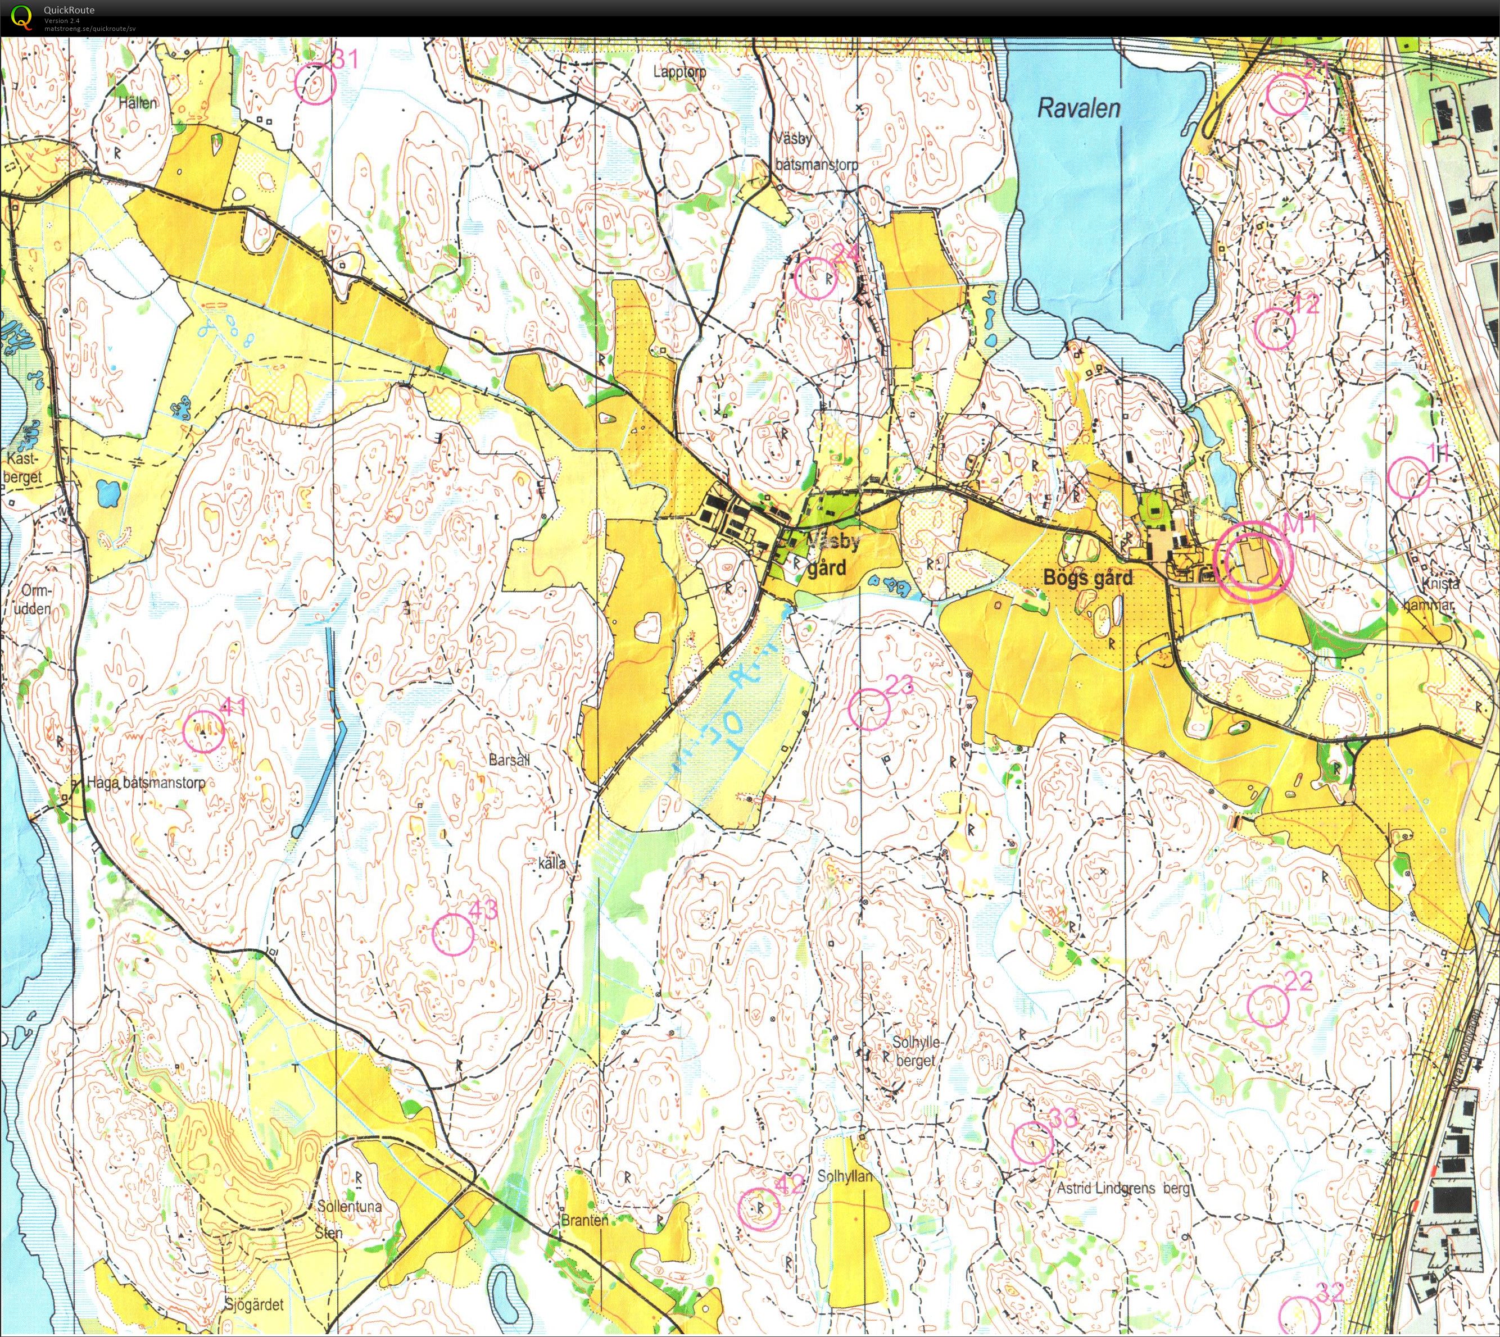
Task: Click control circle 24 marker
Action: click(x=815, y=279)
